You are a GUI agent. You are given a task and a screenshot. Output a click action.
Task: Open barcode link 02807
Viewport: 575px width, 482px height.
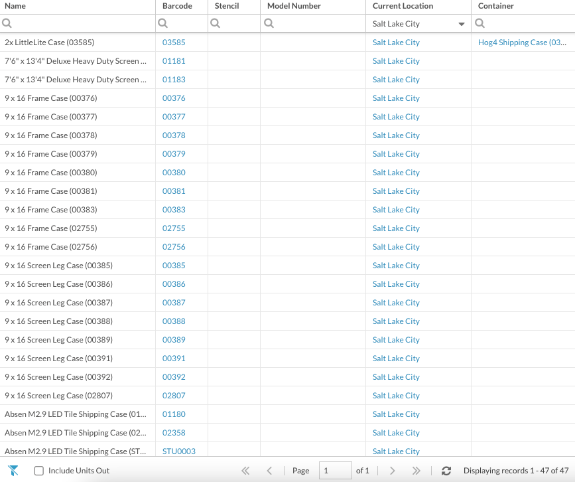[174, 396]
